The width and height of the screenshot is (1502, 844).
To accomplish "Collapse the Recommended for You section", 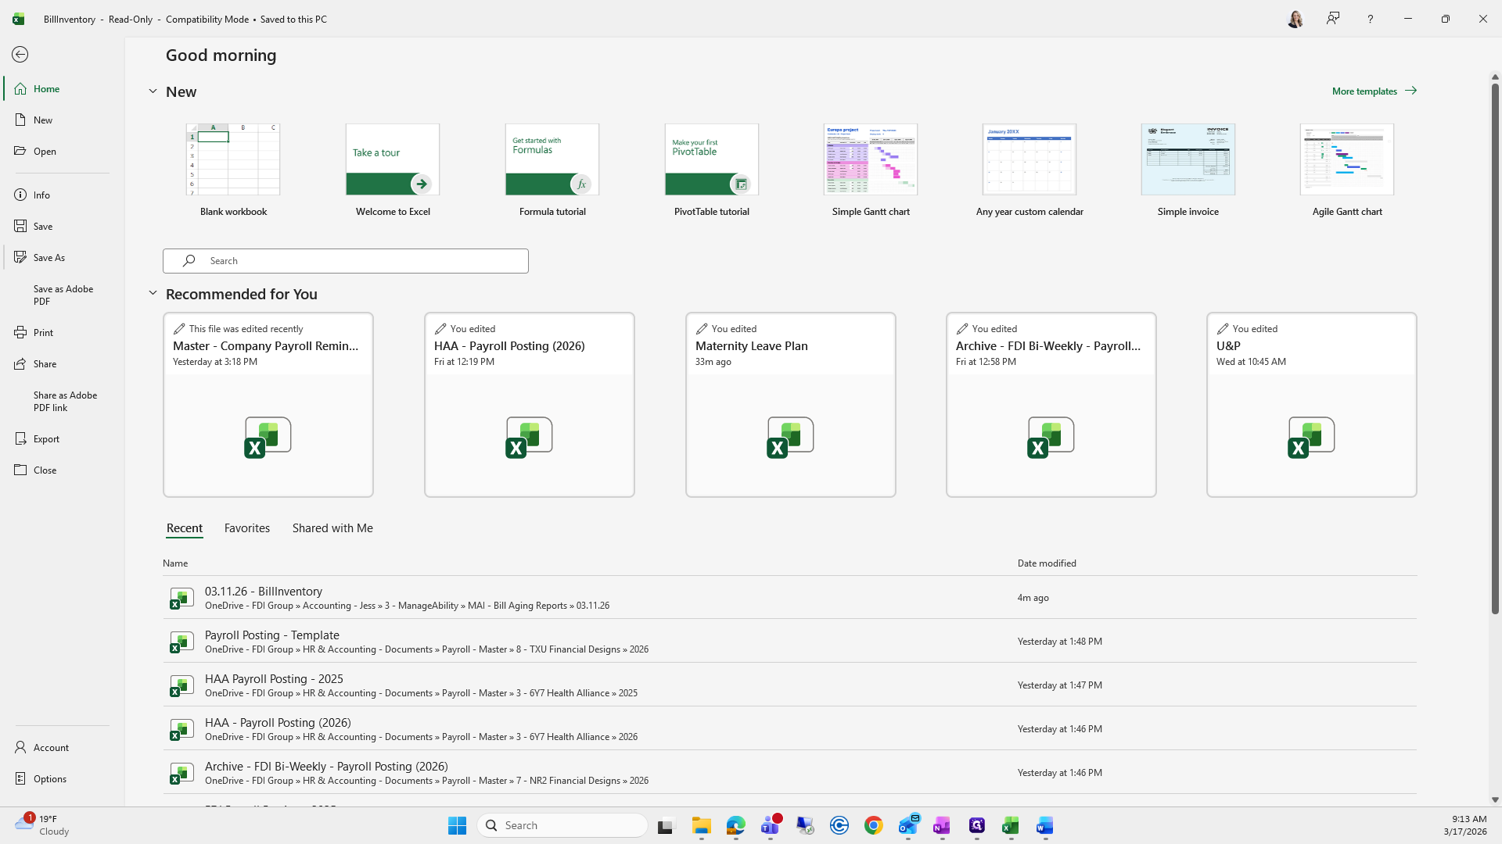I will point(153,293).
